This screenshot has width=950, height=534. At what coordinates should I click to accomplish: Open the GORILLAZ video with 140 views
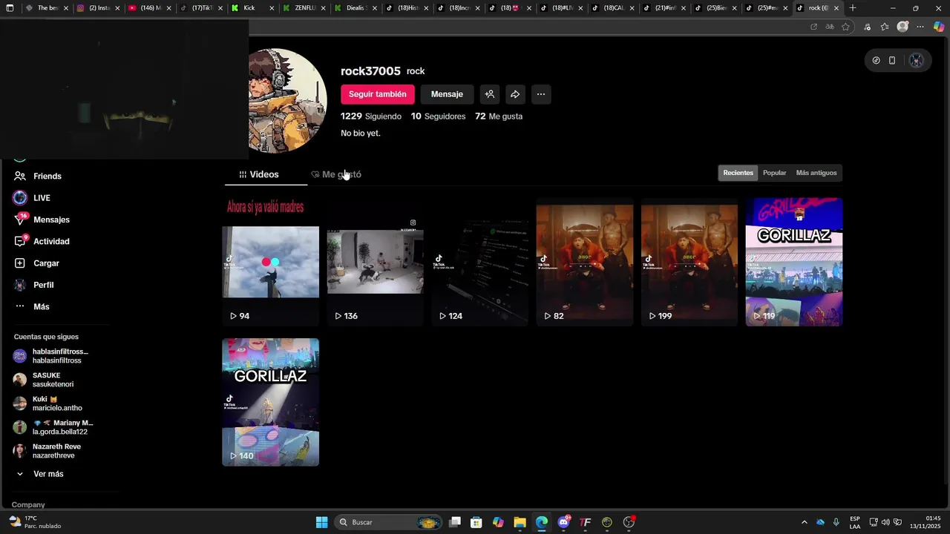[x=270, y=402]
